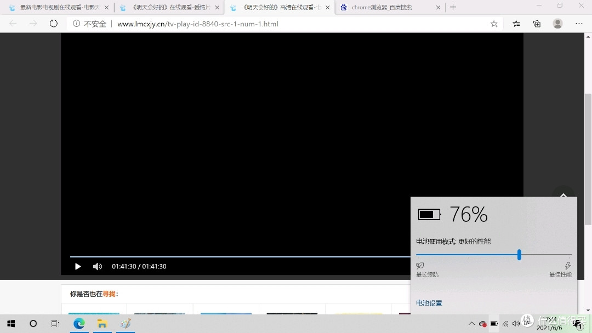Open the Windows Start menu
Viewport: 592px width, 333px height.
(x=11, y=324)
